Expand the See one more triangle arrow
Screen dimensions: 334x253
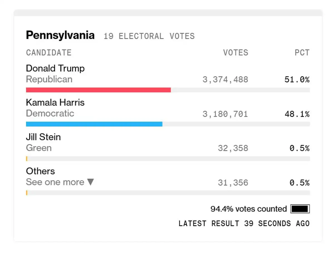tap(90, 182)
